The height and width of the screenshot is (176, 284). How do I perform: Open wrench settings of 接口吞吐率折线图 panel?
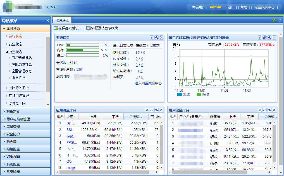269,37
